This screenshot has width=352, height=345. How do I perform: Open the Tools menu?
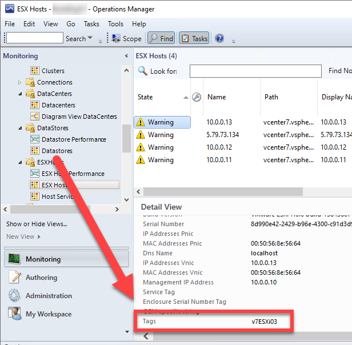(115, 24)
